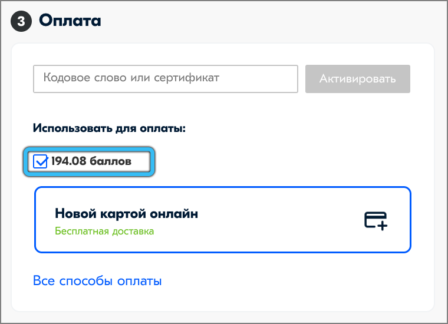448x324 pixels.
Task: Click the "Бесплатная доставка" green text
Action: pos(104,231)
